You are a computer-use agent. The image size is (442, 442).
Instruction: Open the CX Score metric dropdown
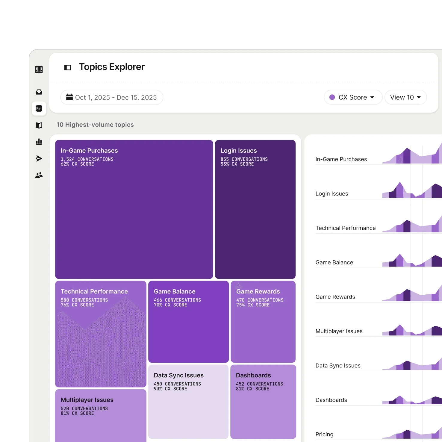click(353, 97)
